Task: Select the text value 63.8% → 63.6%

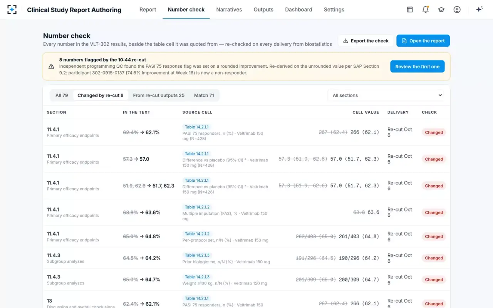Action: pyautogui.click(x=142, y=213)
